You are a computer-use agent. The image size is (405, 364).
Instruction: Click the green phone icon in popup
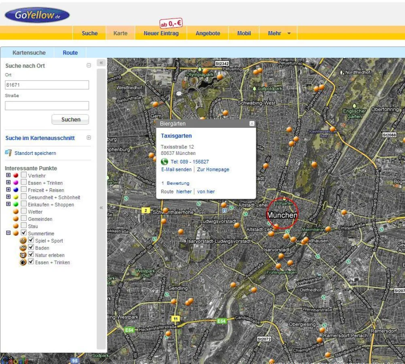point(164,161)
